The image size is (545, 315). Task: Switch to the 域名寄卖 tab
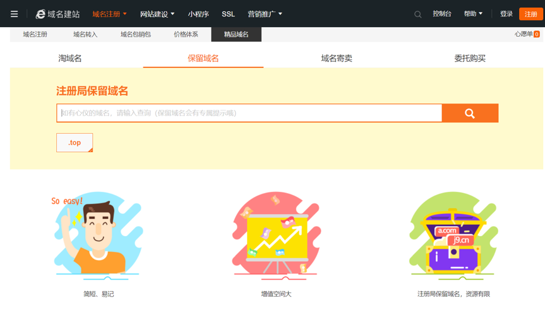tap(337, 58)
